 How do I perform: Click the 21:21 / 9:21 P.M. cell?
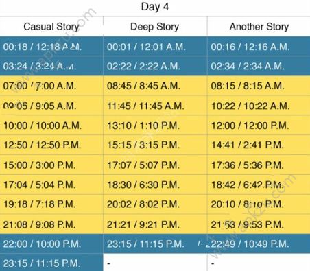[155, 224]
